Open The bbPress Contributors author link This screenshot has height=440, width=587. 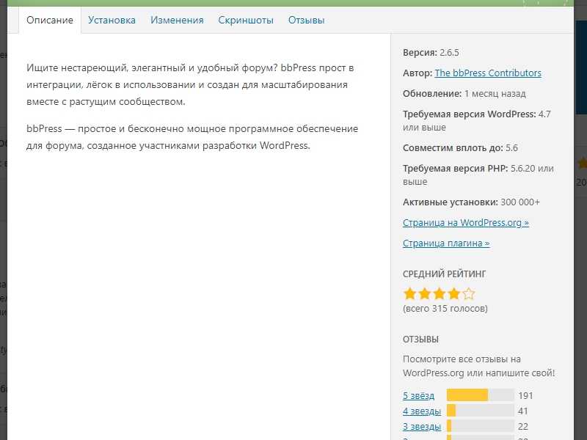tap(488, 73)
